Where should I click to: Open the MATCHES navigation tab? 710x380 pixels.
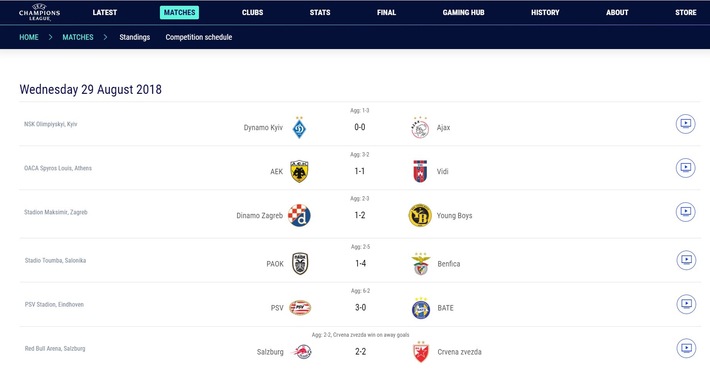click(x=180, y=12)
